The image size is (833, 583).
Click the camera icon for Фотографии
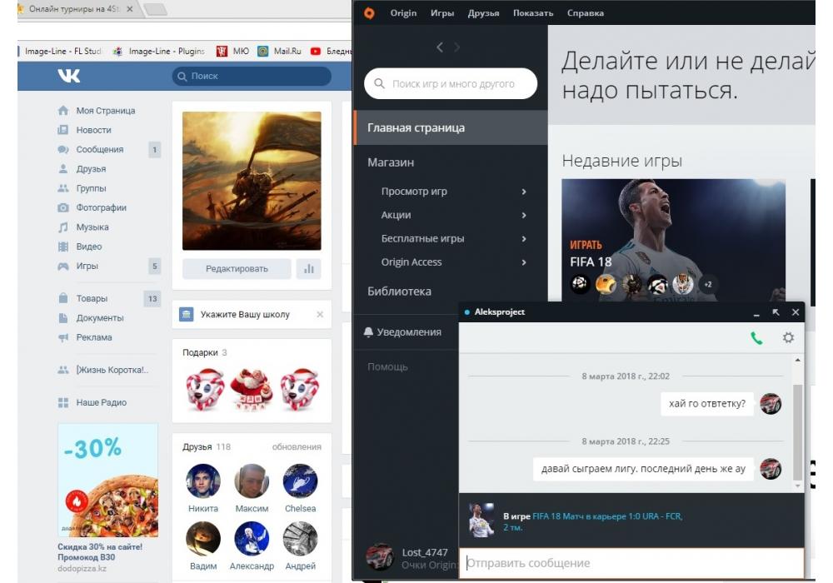click(x=63, y=207)
